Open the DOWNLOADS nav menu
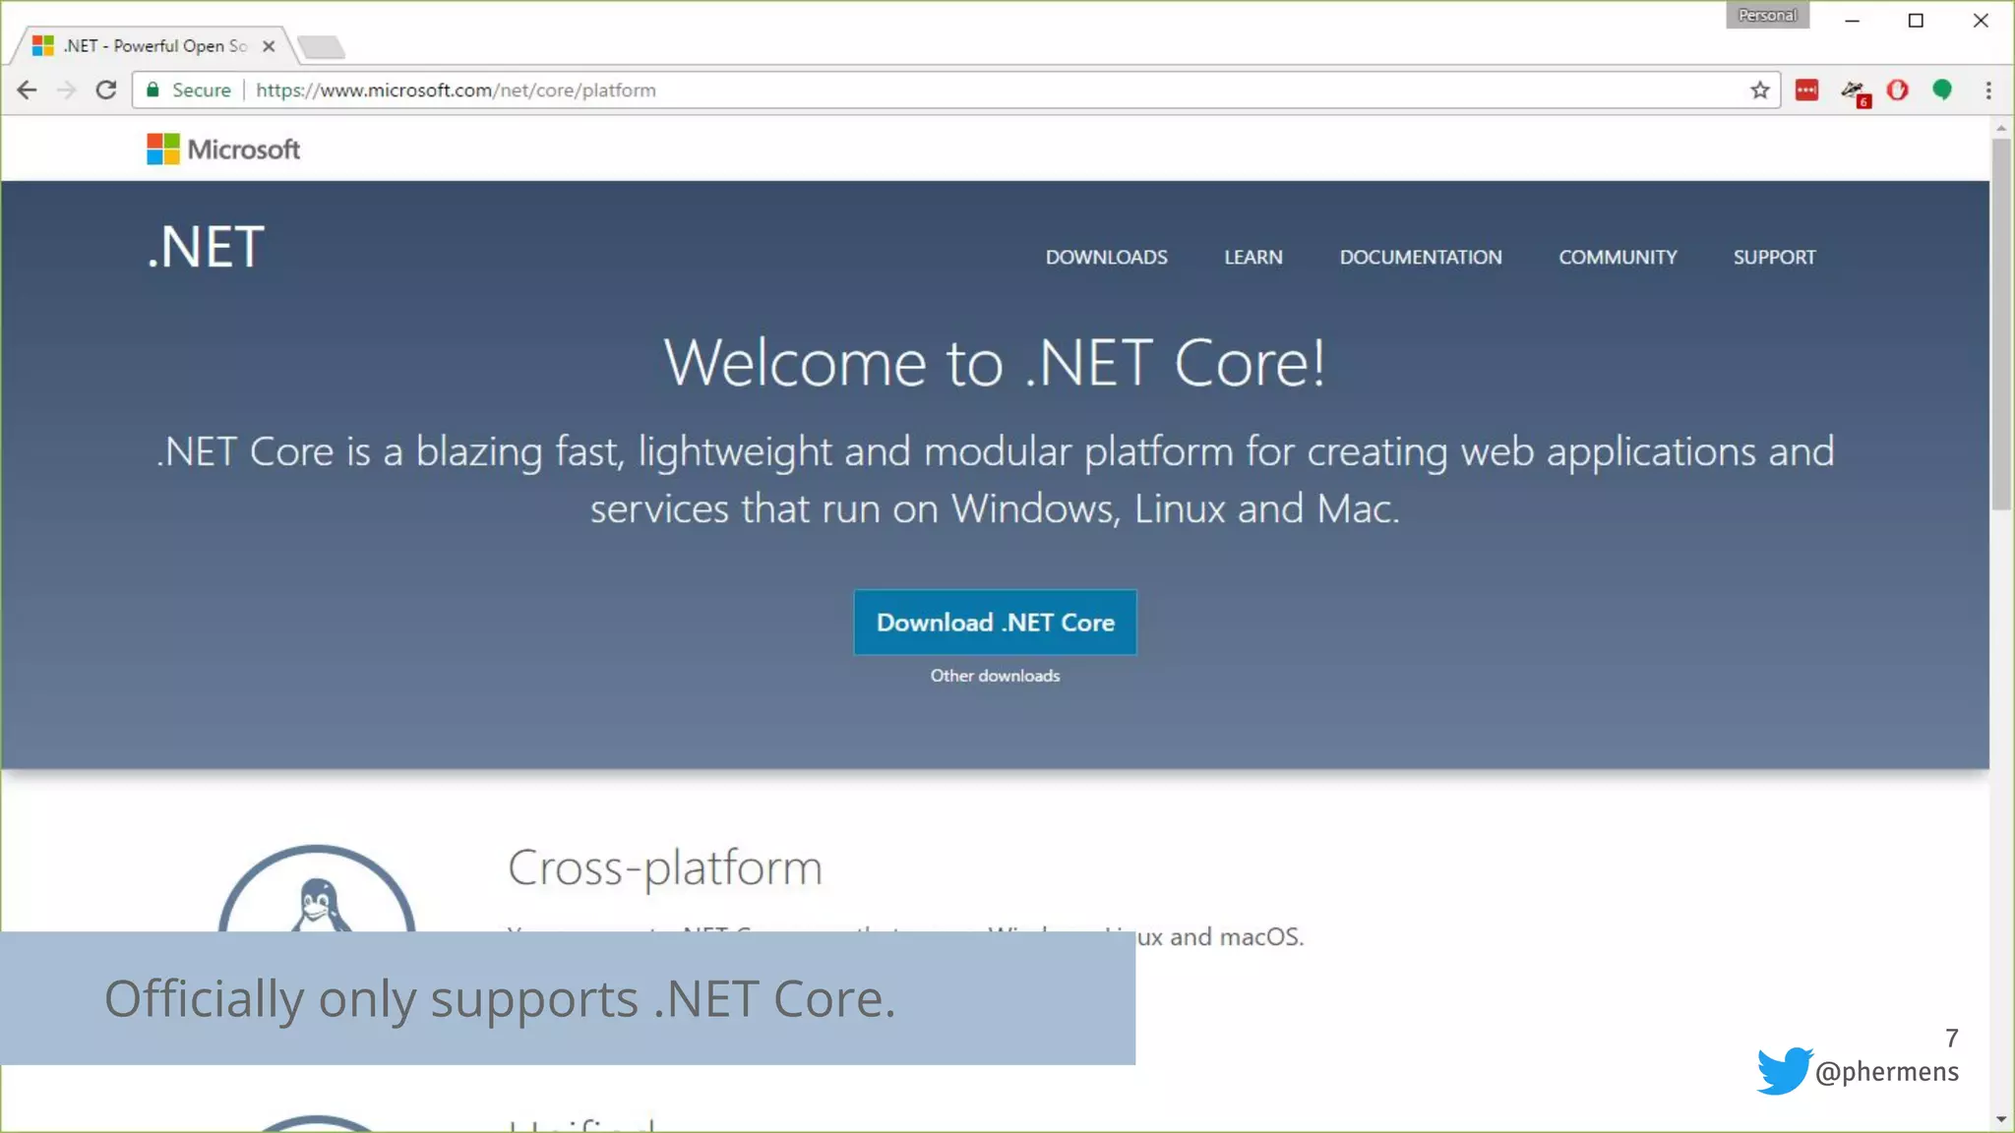The width and height of the screenshot is (2015, 1133). pyautogui.click(x=1106, y=258)
